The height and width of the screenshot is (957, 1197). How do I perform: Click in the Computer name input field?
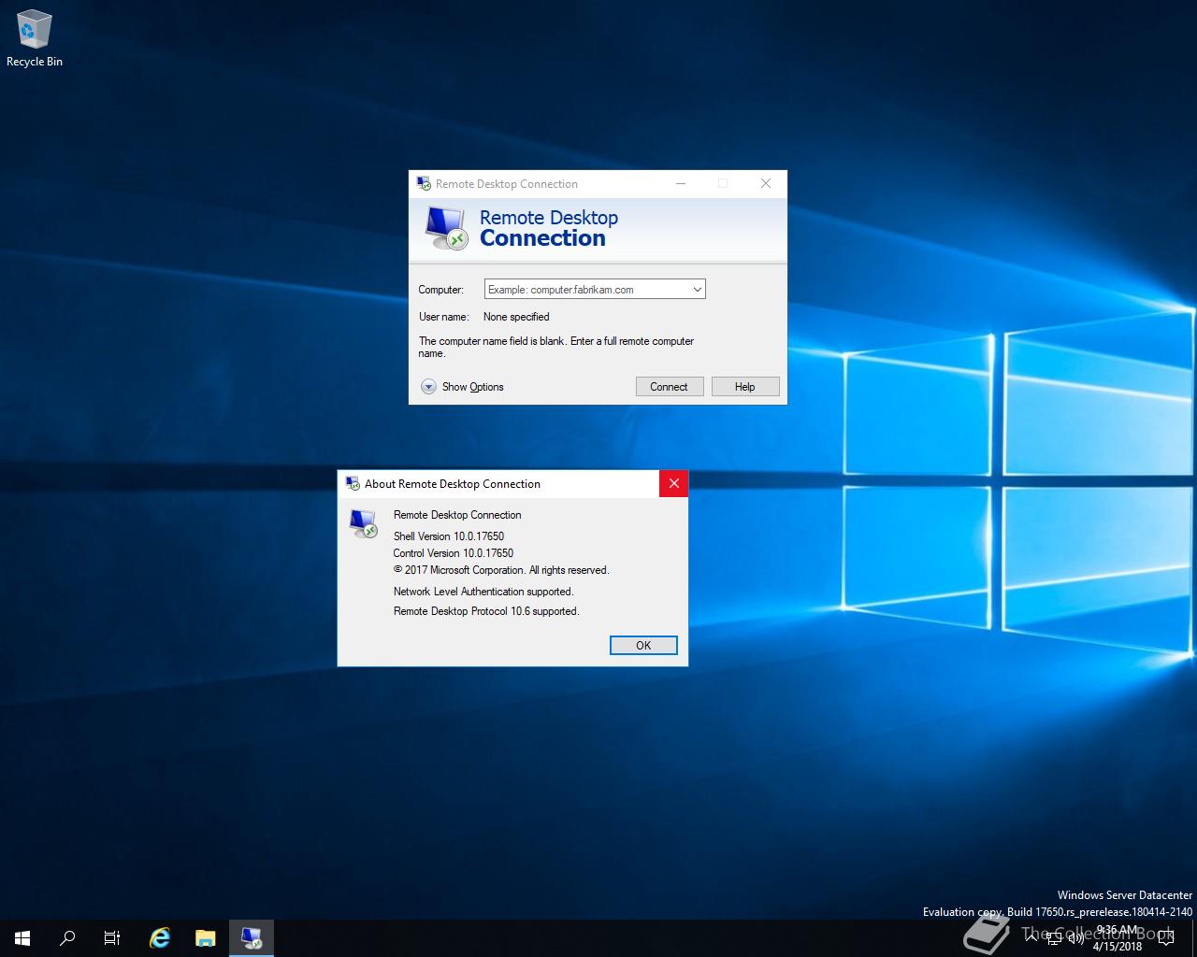tap(586, 290)
